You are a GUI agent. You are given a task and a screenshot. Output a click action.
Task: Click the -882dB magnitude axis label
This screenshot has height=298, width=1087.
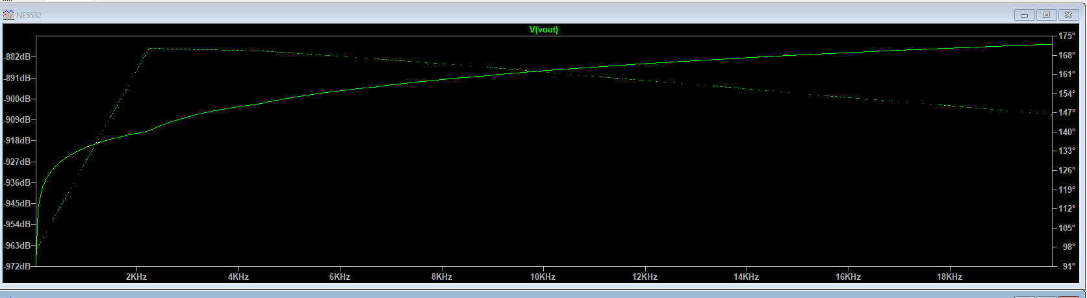[x=18, y=57]
